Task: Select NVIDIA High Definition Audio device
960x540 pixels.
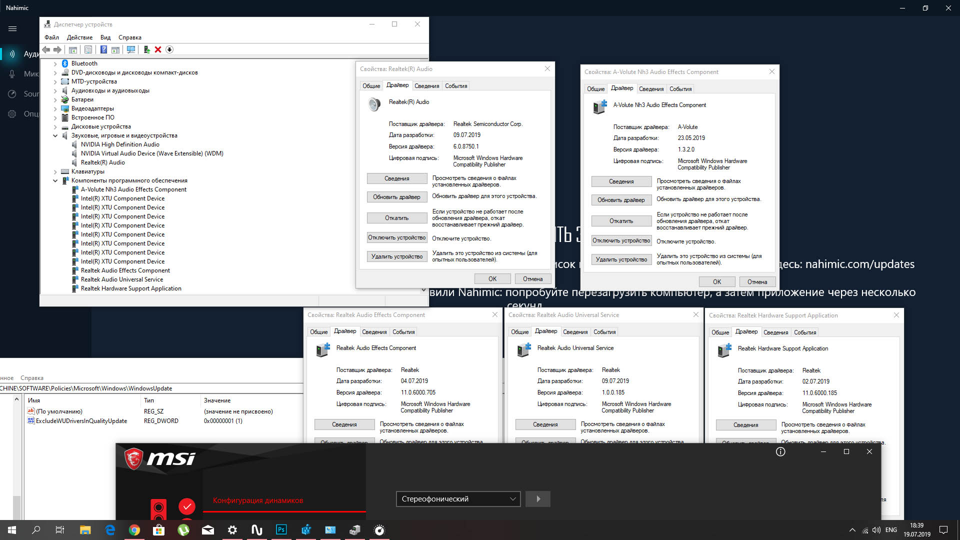Action: coord(120,144)
